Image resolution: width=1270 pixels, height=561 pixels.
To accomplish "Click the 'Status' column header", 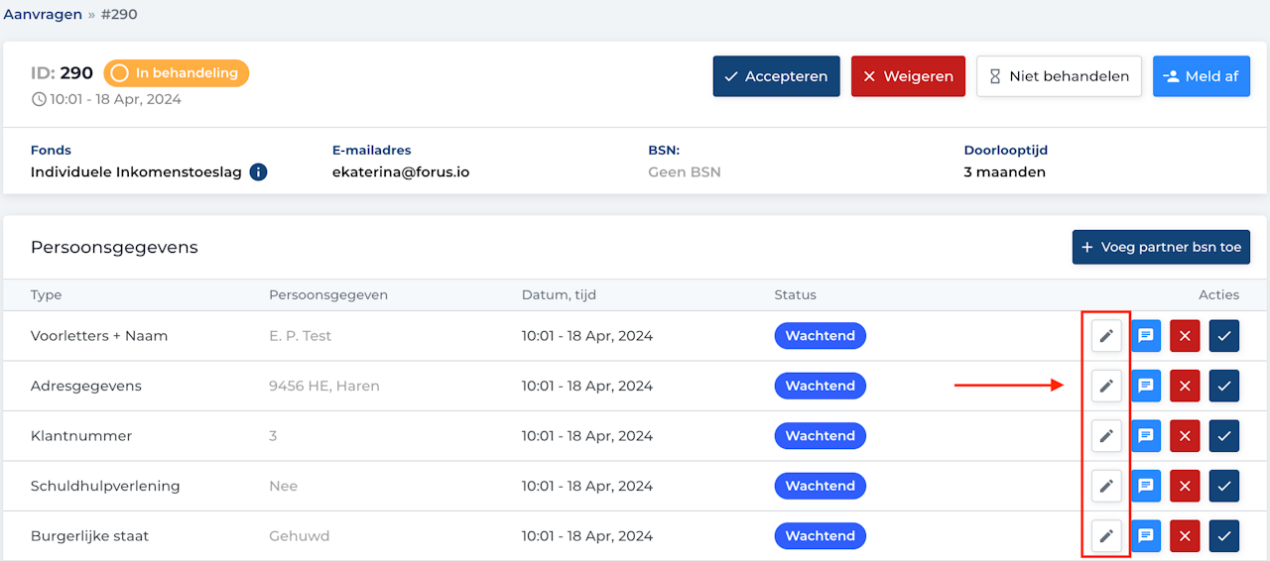I will [796, 295].
